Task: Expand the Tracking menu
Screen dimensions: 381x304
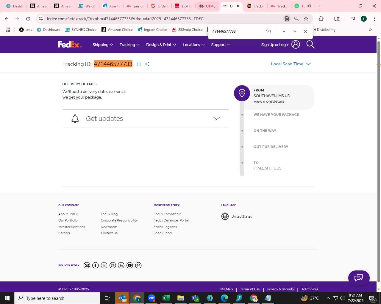Action: coord(130,45)
